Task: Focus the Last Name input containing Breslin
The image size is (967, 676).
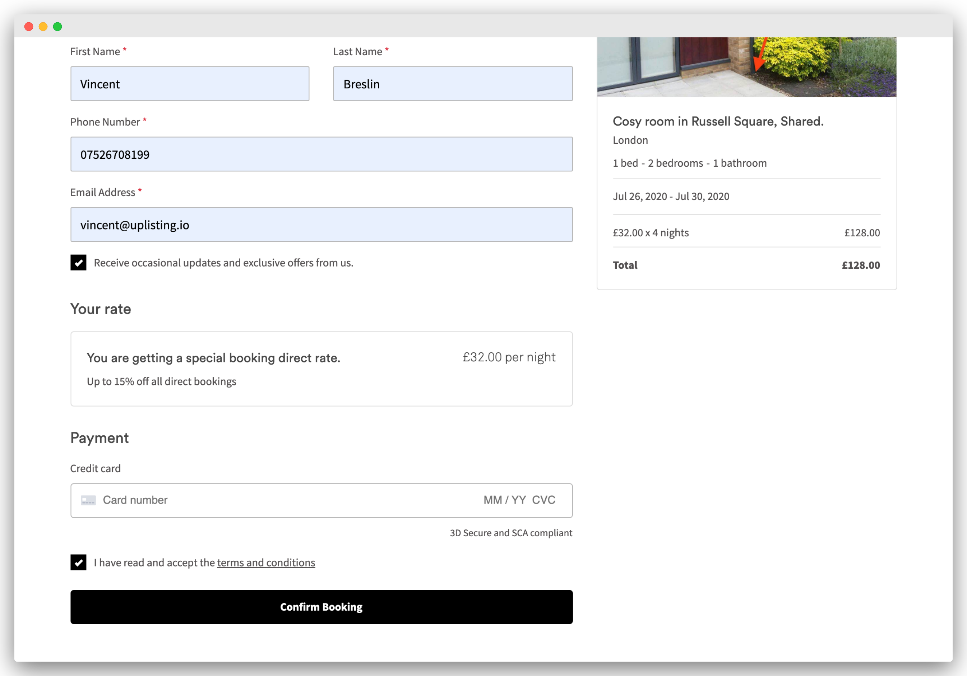Action: click(452, 84)
